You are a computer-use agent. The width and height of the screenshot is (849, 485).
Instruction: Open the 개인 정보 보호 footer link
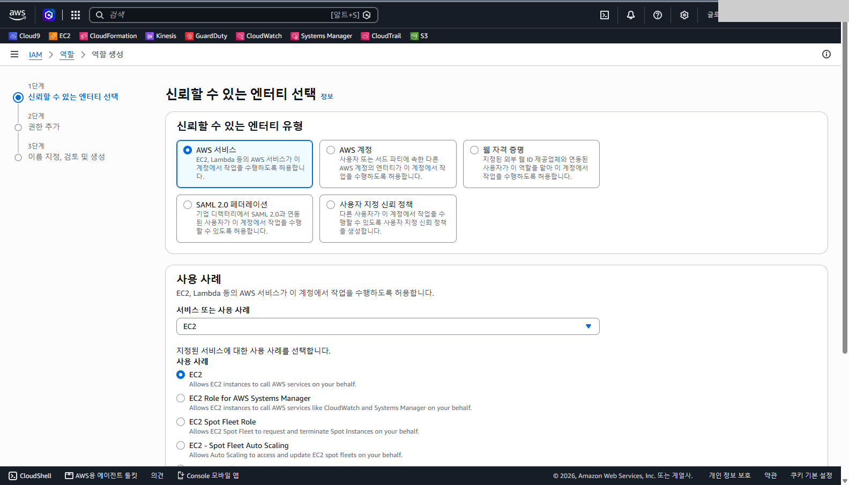click(x=729, y=475)
